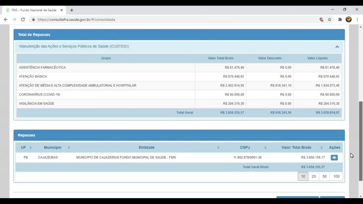Sort table by UF column arrows
Screen dimensions: 363x204
30,147
